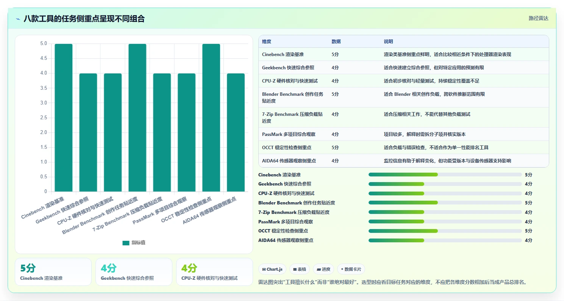Viewport: 564px width, 301px height.
Task: Click description 适合初步核对与轻量测试，持续稳定性覆盖不足
Action: point(431,81)
